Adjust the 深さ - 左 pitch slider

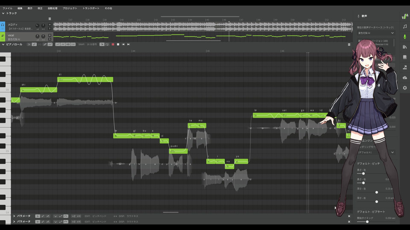pos(377,192)
